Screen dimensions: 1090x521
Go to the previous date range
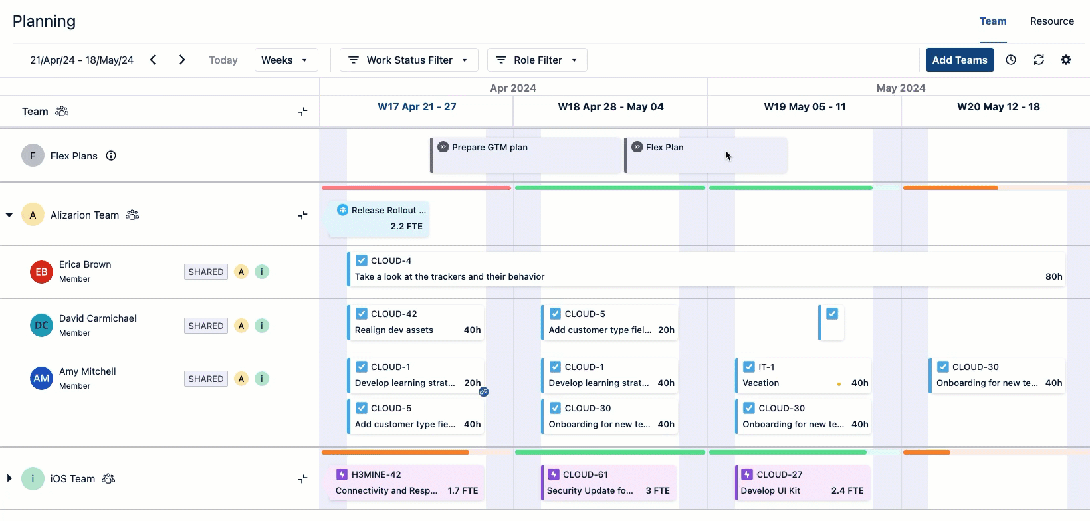tap(153, 60)
